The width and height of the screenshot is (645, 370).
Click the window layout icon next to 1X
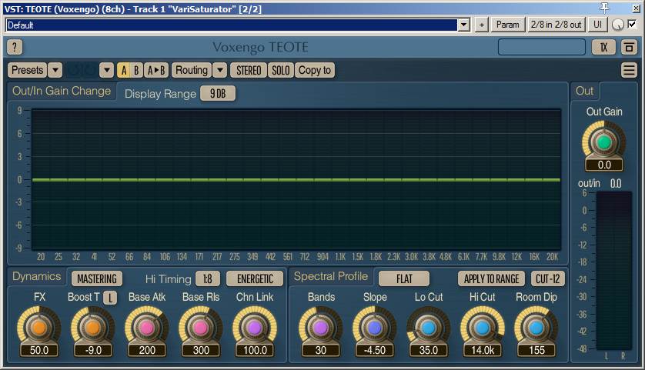(x=629, y=47)
